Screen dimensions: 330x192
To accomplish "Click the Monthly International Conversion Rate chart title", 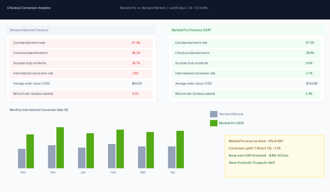I will coord(39,110).
